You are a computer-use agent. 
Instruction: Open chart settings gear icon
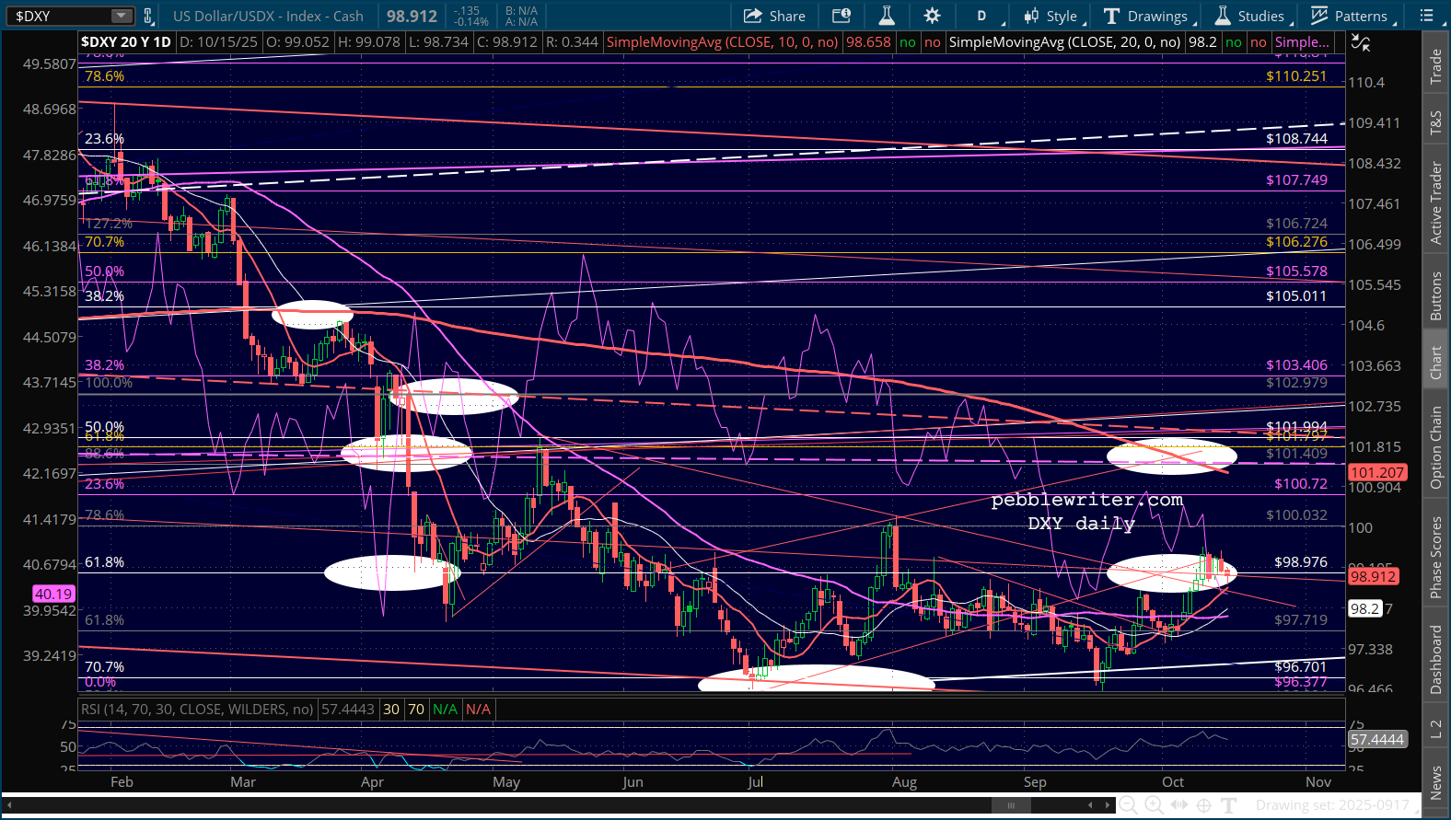click(932, 16)
